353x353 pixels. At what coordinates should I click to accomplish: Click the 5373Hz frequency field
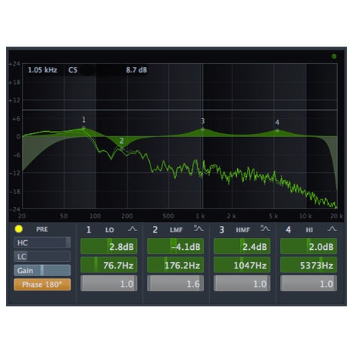pyautogui.click(x=309, y=265)
